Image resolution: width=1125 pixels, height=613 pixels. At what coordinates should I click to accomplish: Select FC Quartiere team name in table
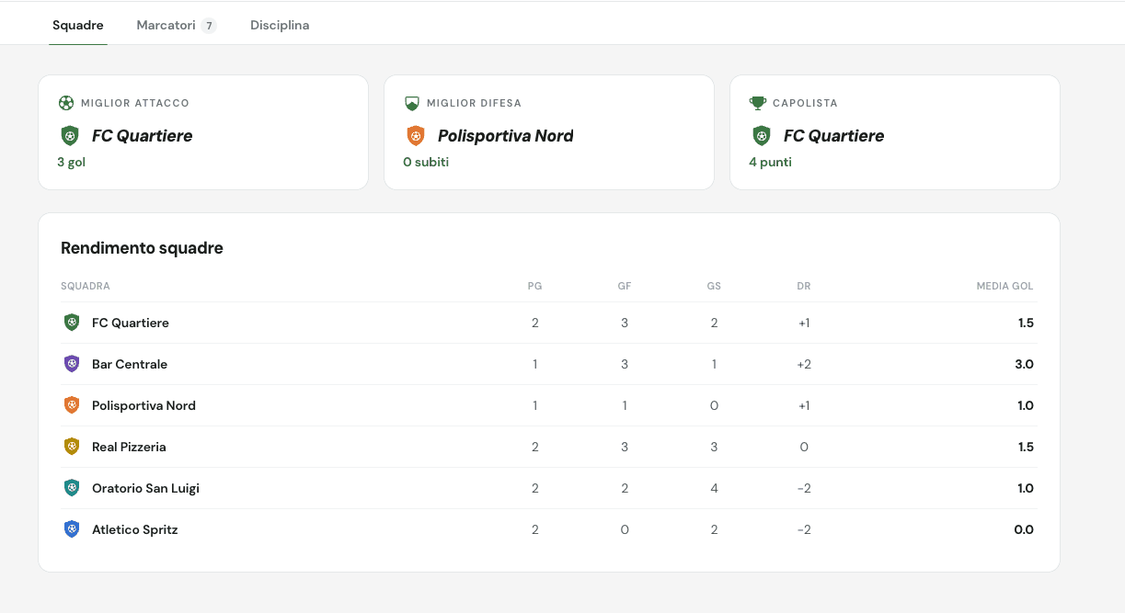tap(131, 323)
